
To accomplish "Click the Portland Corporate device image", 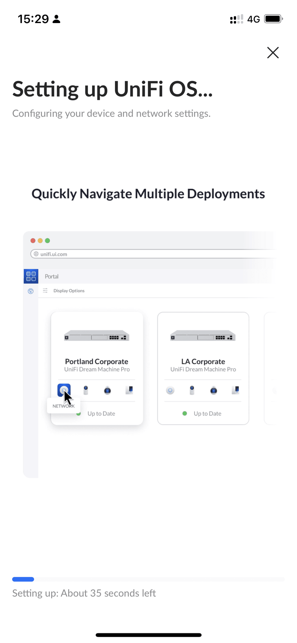I will (x=97, y=335).
